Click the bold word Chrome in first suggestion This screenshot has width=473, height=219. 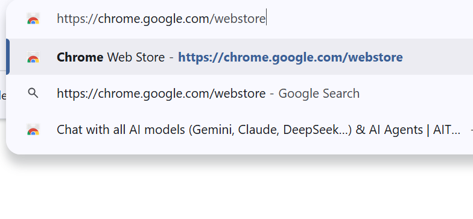(80, 57)
